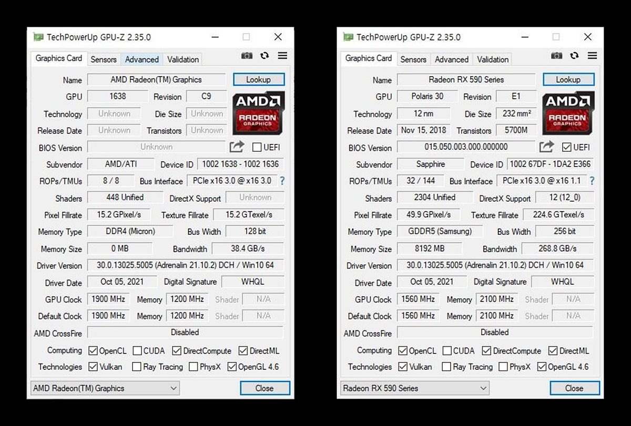The height and width of the screenshot is (426, 631).
Task: Click Close button in RX 590 window
Action: point(575,388)
